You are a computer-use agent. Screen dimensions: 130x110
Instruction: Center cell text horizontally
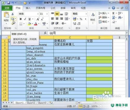57,19
